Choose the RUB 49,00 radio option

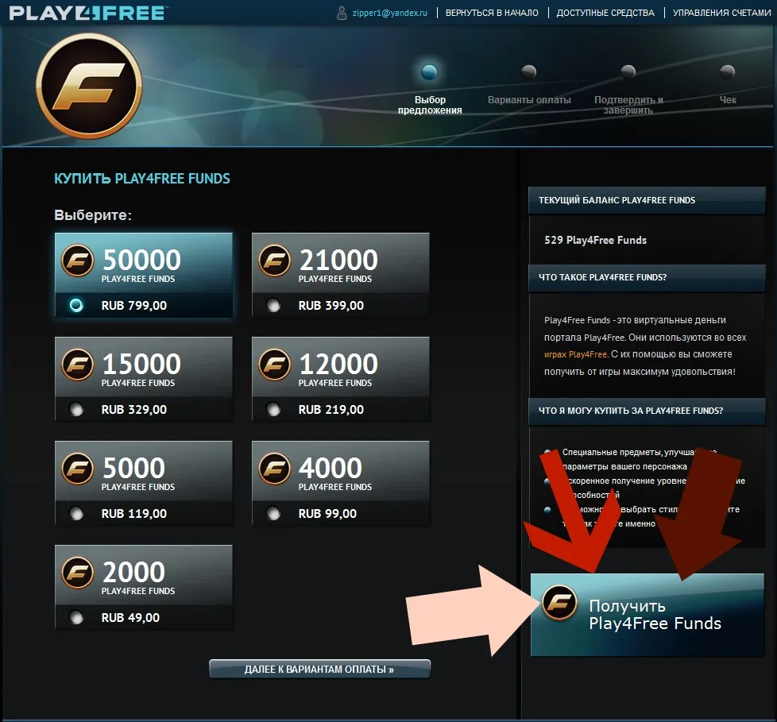[76, 617]
